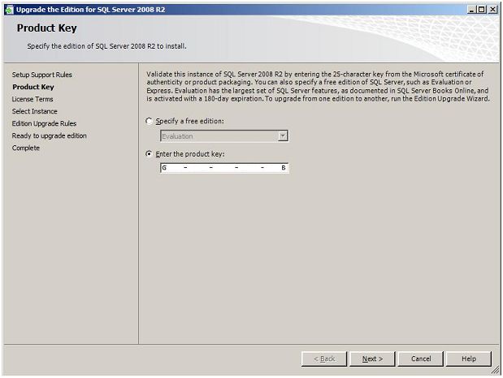This screenshot has height=378, width=503.
Task: Minimize the upgrade wizard window
Action: [x=471, y=10]
